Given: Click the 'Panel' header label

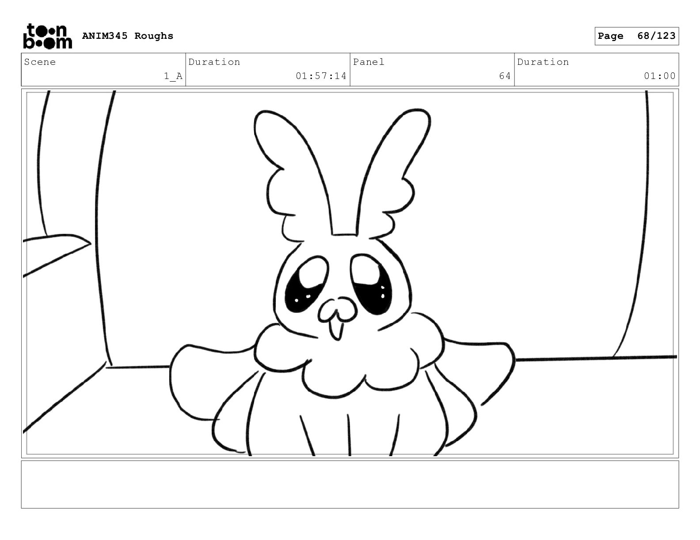Looking at the screenshot, I should pyautogui.click(x=369, y=62).
